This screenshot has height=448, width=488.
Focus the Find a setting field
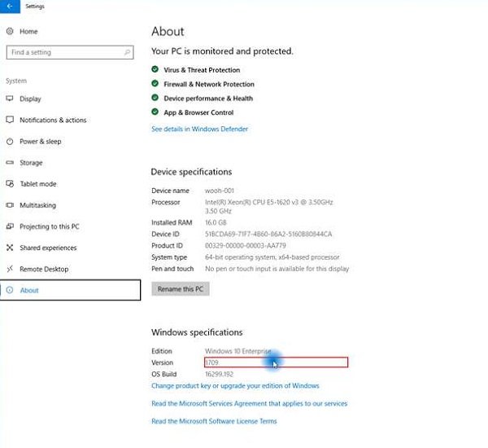pyautogui.click(x=70, y=52)
